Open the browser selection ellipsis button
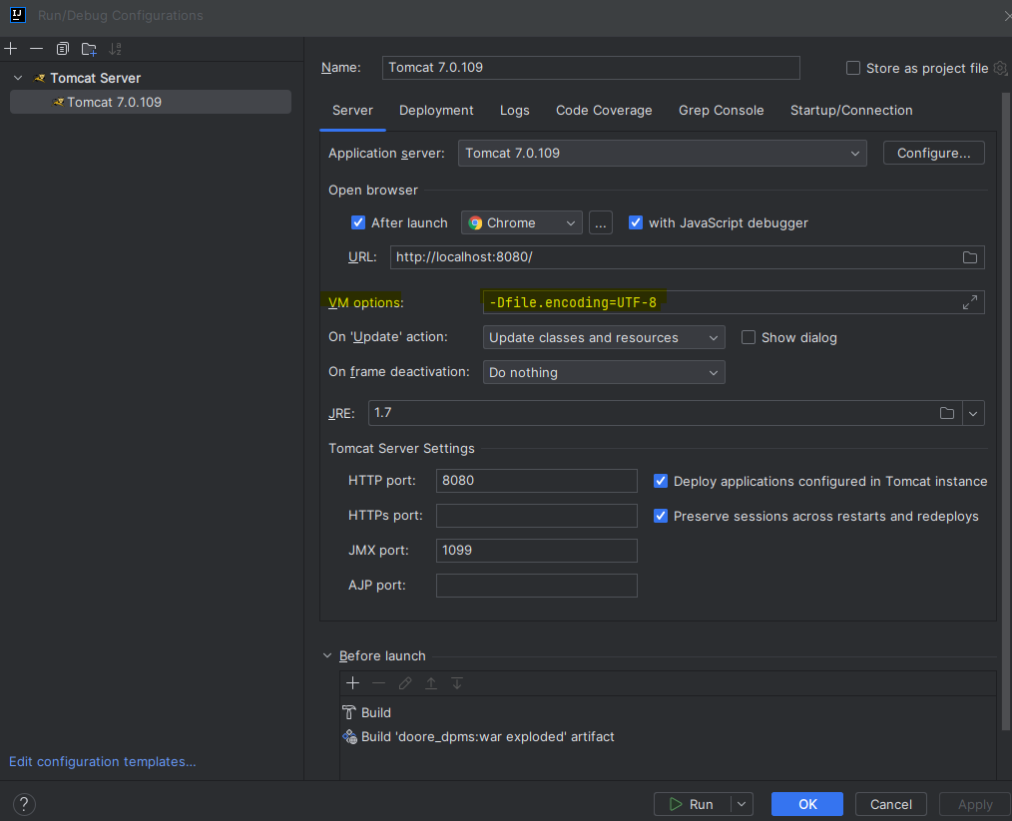This screenshot has width=1012, height=821. [600, 222]
